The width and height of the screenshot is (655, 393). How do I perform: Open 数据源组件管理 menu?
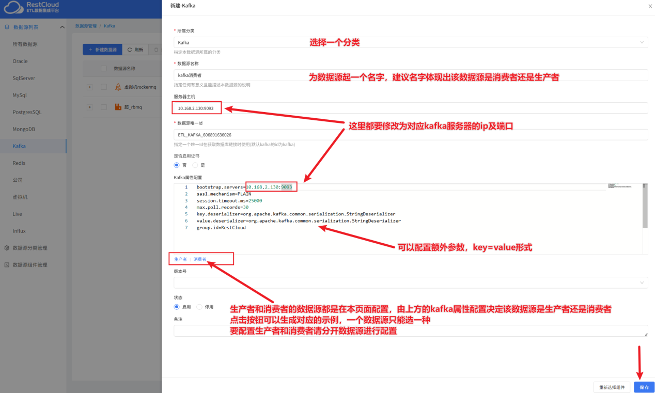pos(29,265)
